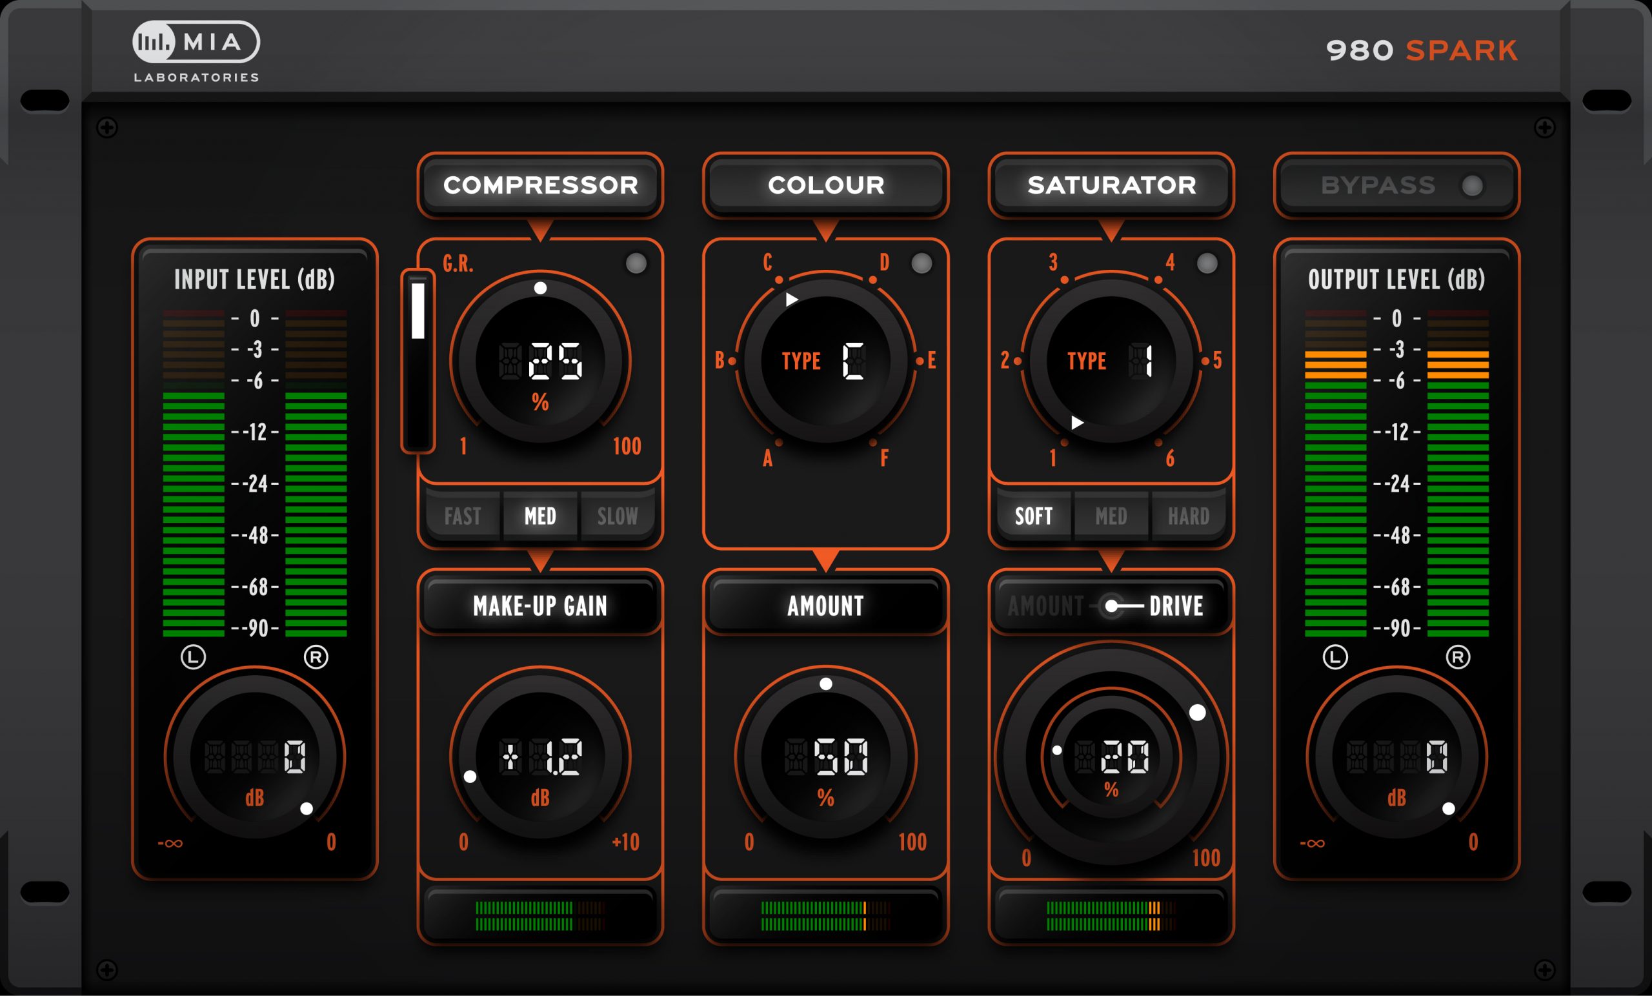1652x996 pixels.
Task: Switch saturator curve to HARD
Action: (x=1188, y=516)
